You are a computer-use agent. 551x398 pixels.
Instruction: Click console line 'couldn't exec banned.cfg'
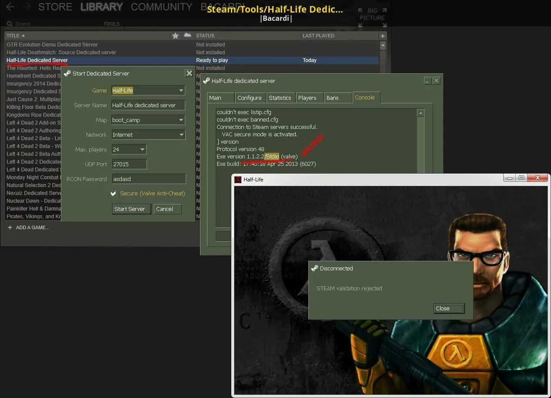click(247, 120)
